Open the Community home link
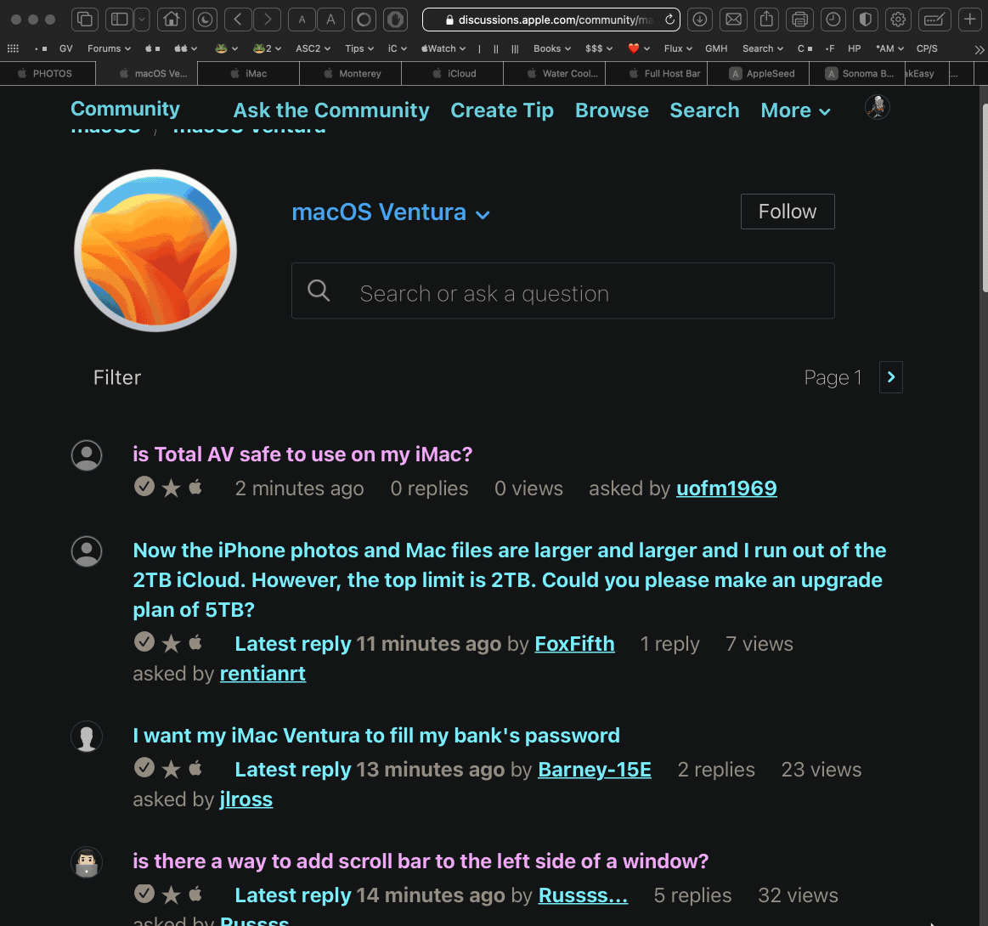This screenshot has height=926, width=988. coord(125,109)
